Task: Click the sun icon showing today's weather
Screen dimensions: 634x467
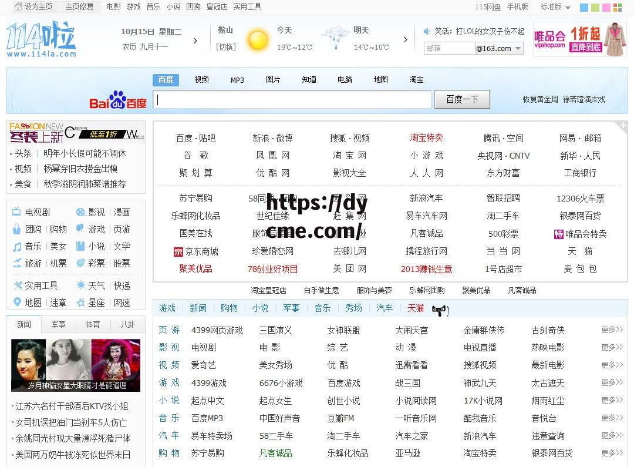Action: pos(257,39)
